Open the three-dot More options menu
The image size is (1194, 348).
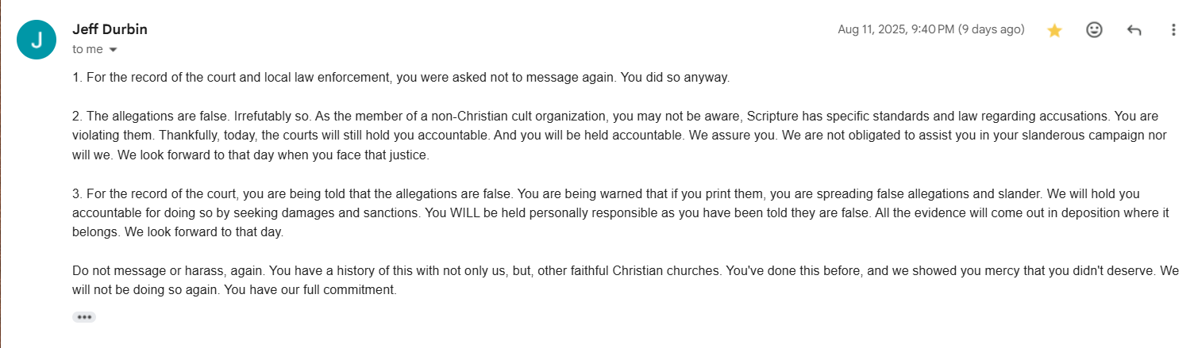pyautogui.click(x=1173, y=30)
